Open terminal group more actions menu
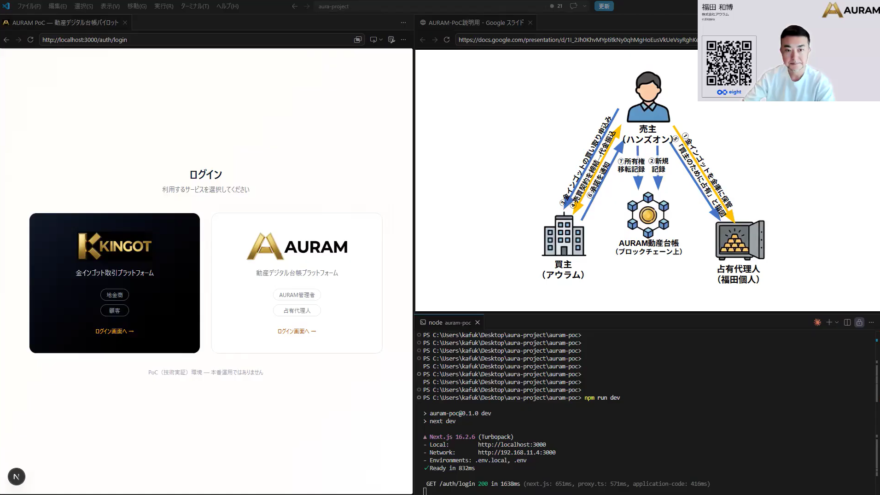 coord(871,322)
